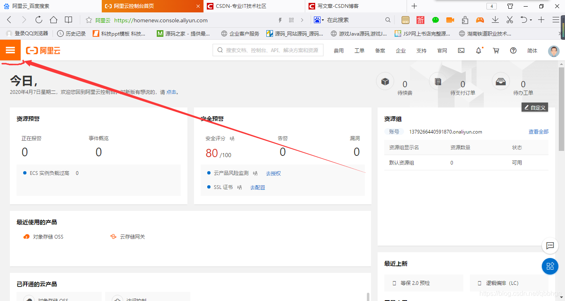Click the scissors screenshot tool icon
Screen dimensions: 565x301
510,20
